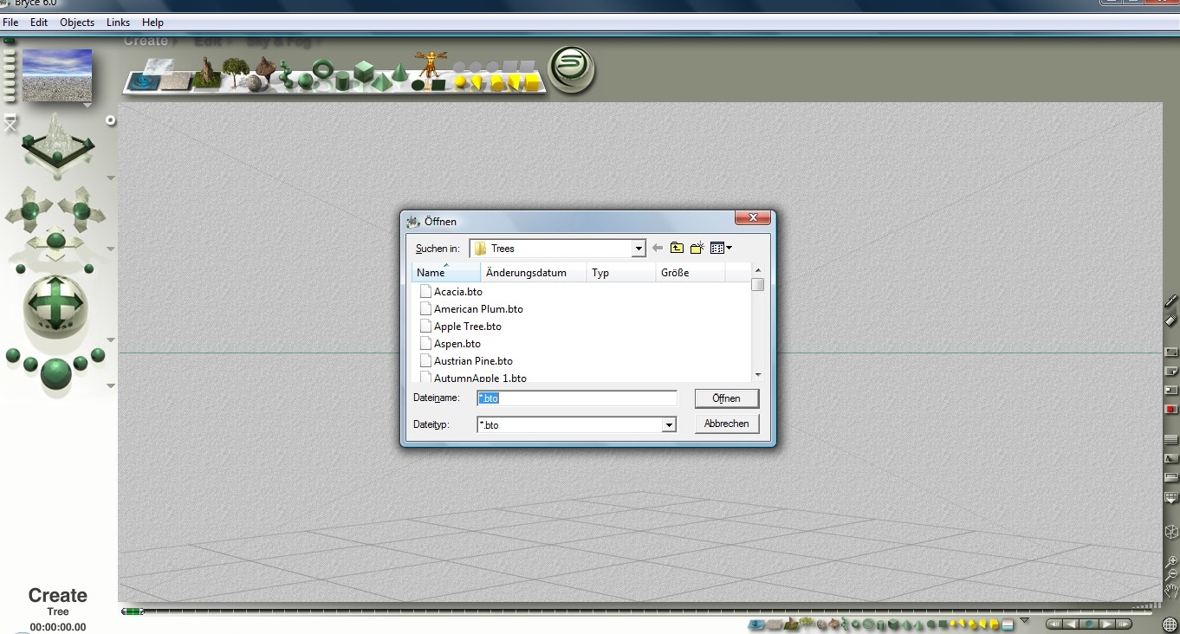Select the hand pan tool
The image size is (1180, 634).
pyautogui.click(x=1171, y=591)
